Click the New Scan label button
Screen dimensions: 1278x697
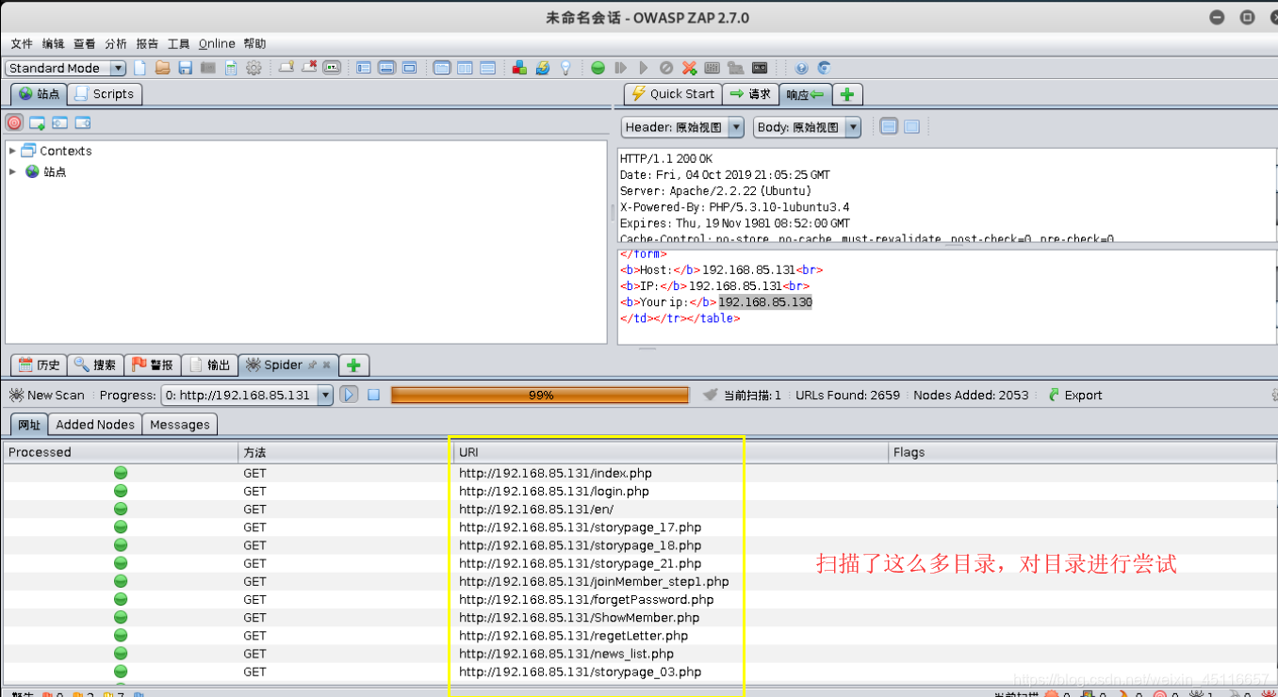[x=47, y=395]
